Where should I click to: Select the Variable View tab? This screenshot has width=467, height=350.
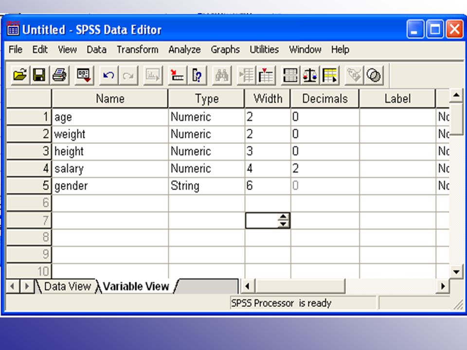[x=136, y=286]
